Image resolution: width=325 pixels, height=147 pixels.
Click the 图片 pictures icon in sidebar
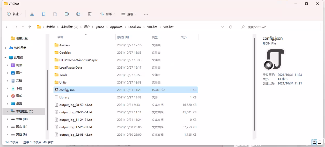pyautogui.click(x=13, y=73)
